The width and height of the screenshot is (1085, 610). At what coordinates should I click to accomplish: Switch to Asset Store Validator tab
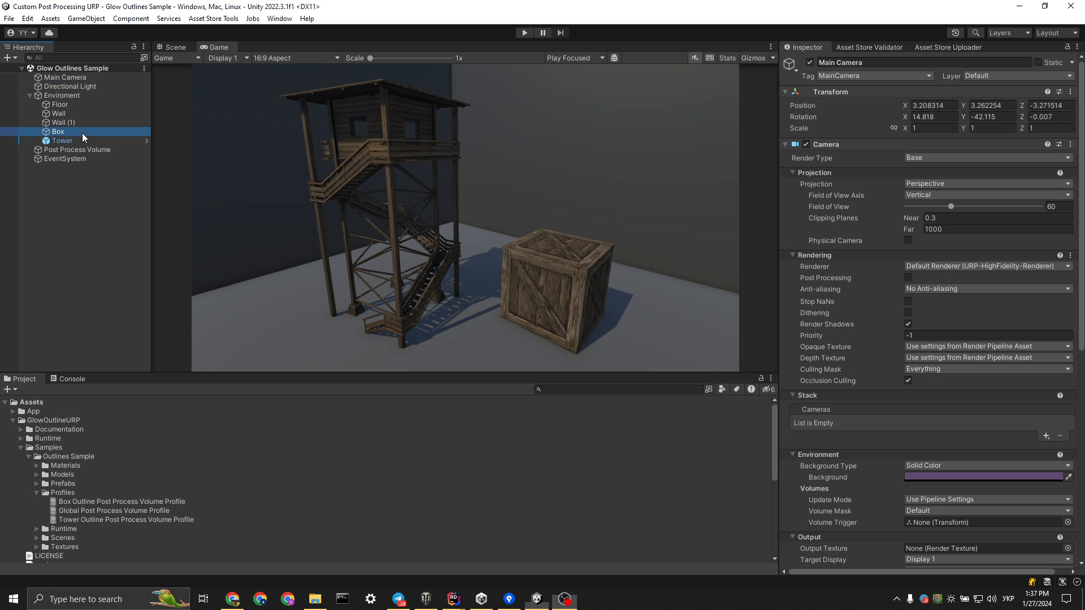869,47
